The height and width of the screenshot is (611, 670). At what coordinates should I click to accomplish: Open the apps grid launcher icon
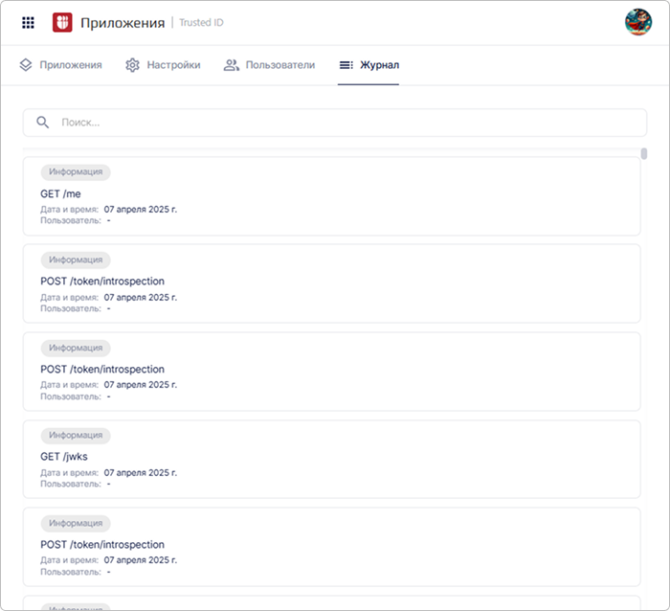[x=28, y=23]
